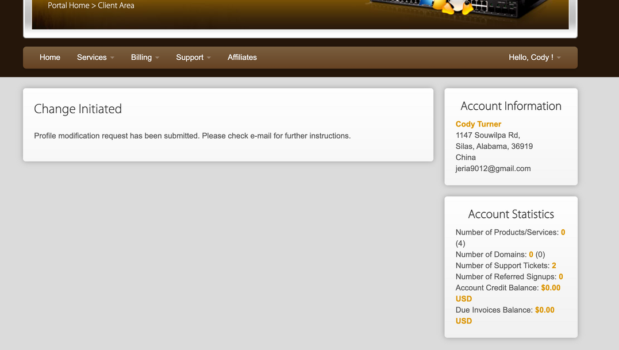
Task: Expand the Support dropdown menu
Action: pos(193,57)
